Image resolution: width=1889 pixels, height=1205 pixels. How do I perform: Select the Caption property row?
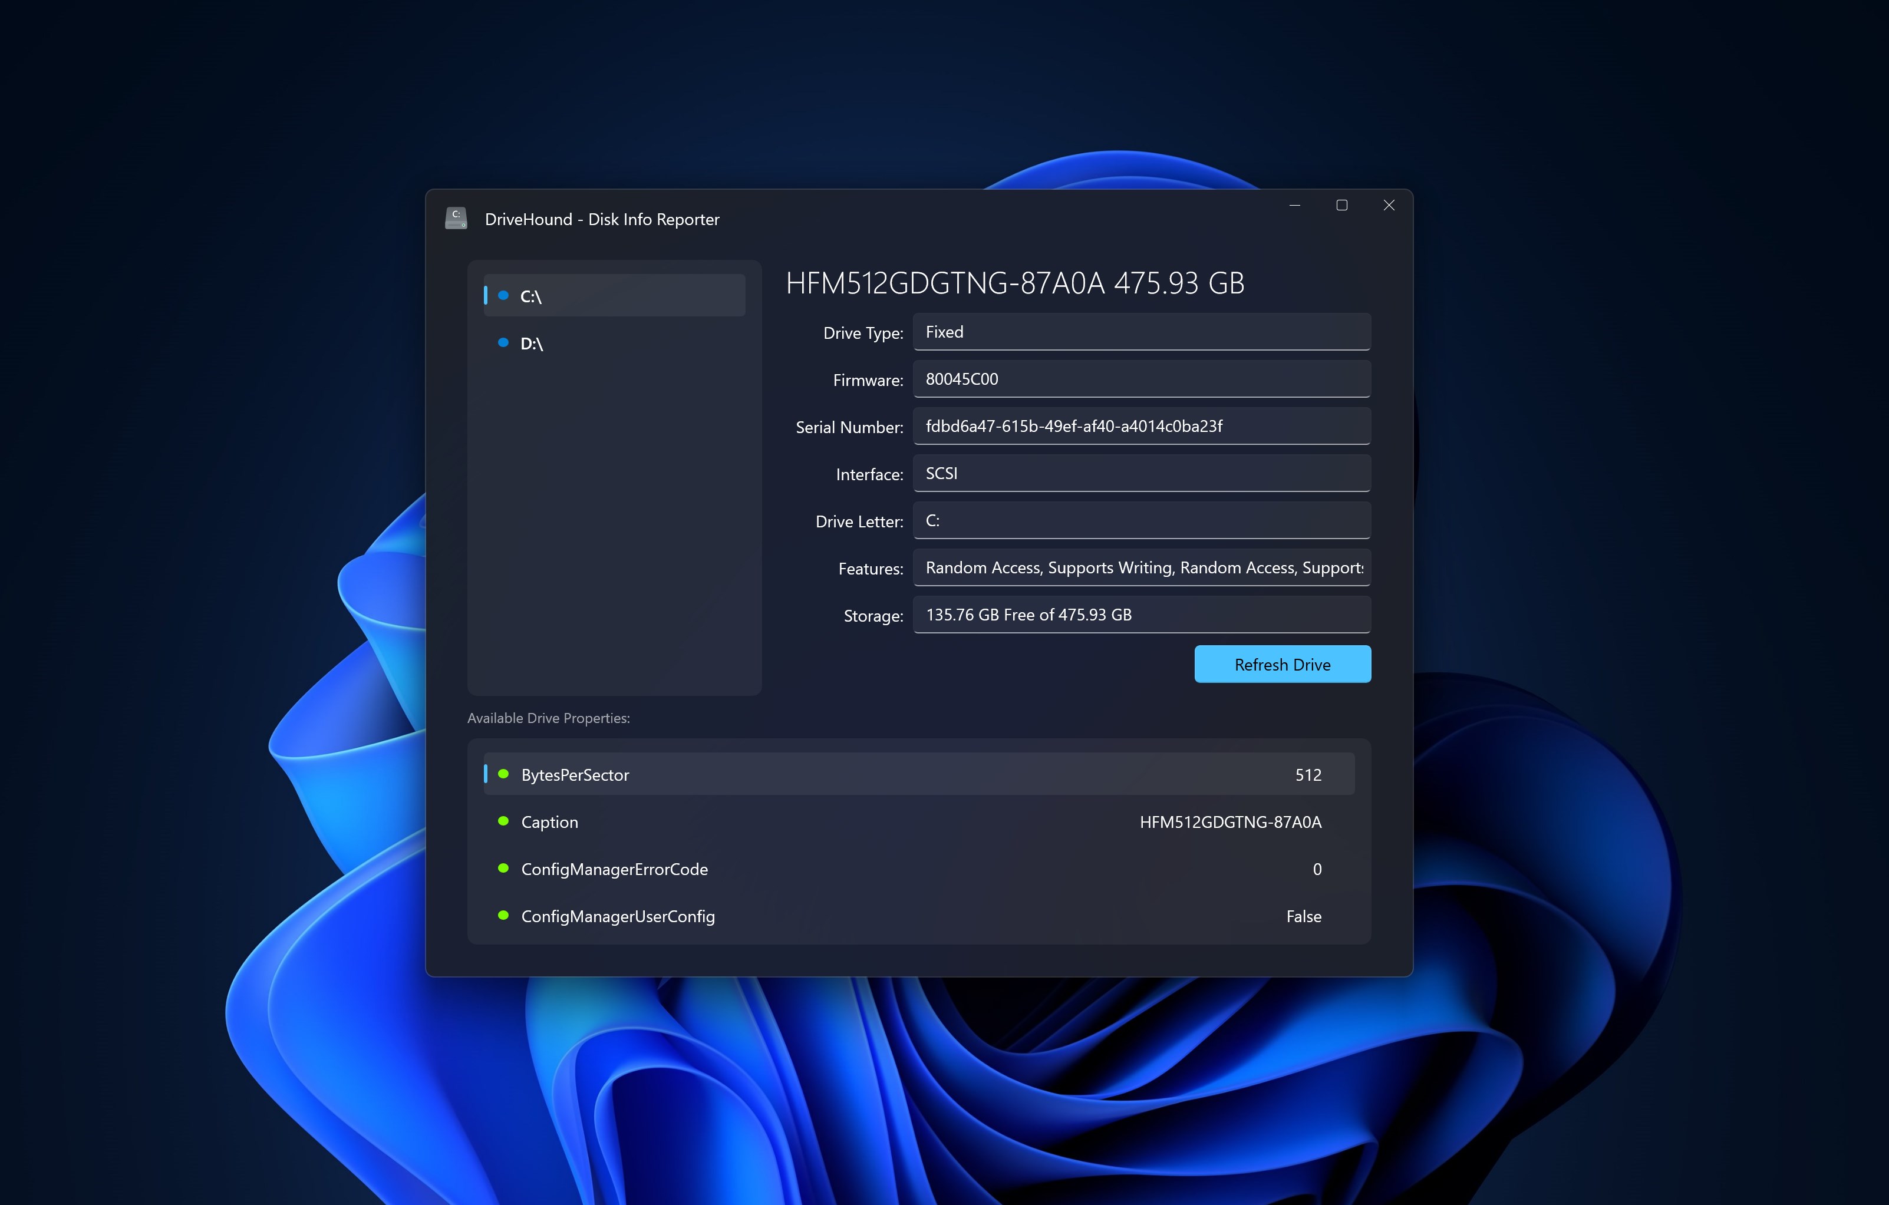[918, 821]
